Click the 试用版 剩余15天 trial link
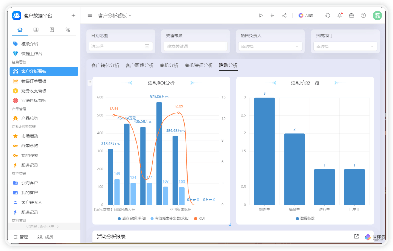393x251 pixels. [43, 227]
